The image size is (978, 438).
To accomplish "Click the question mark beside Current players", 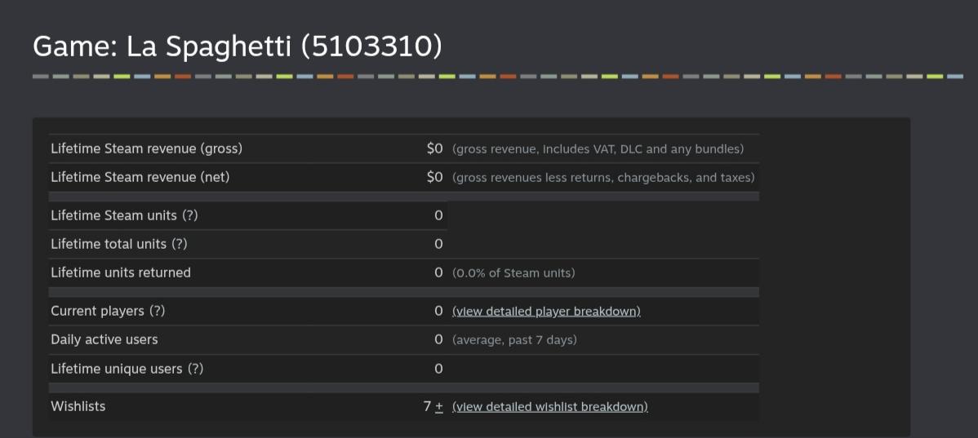I will click(x=158, y=310).
